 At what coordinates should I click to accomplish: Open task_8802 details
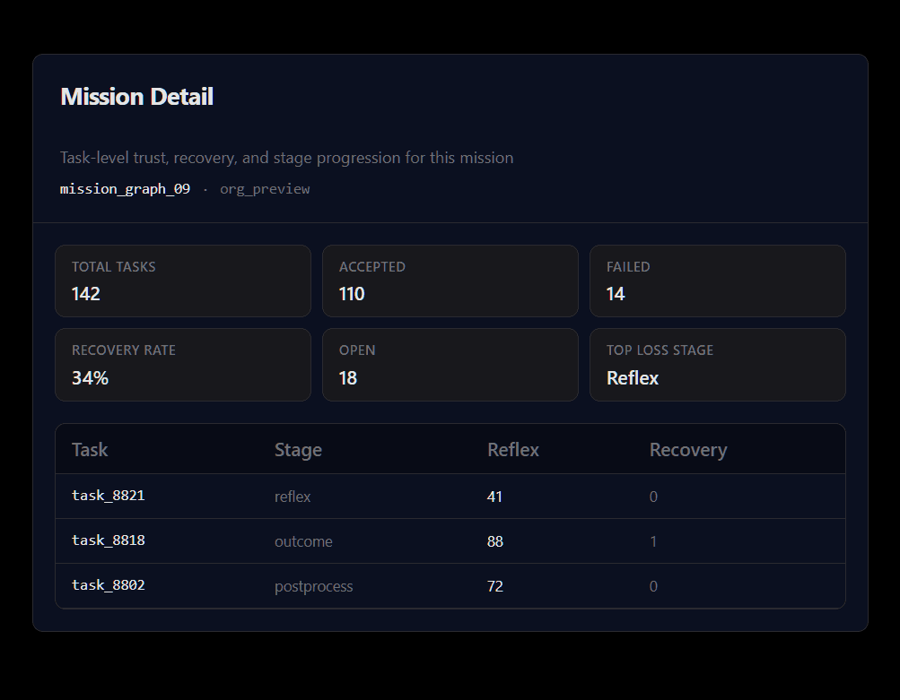108,585
